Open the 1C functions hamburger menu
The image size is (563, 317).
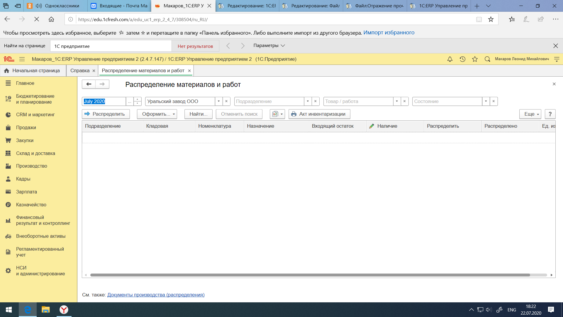(22, 59)
